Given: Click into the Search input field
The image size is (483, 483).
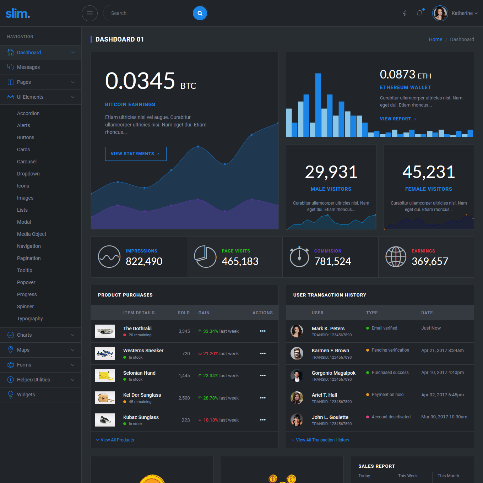Looking at the screenshot, I should coord(149,13).
